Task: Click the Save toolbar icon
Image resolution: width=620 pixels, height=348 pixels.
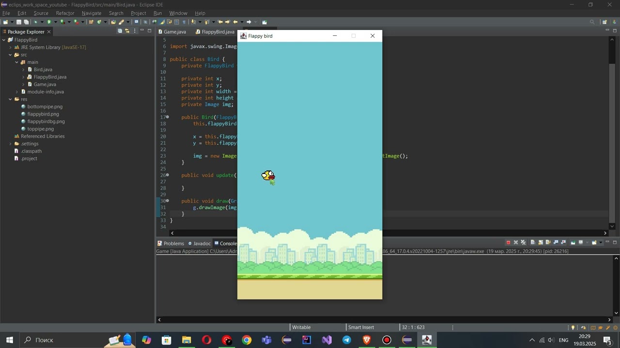Action: 19,22
